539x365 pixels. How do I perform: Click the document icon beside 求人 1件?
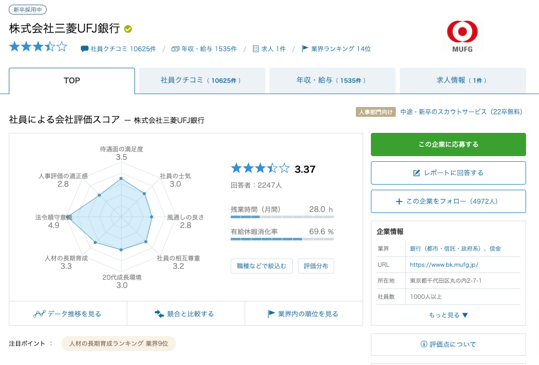coord(256,49)
